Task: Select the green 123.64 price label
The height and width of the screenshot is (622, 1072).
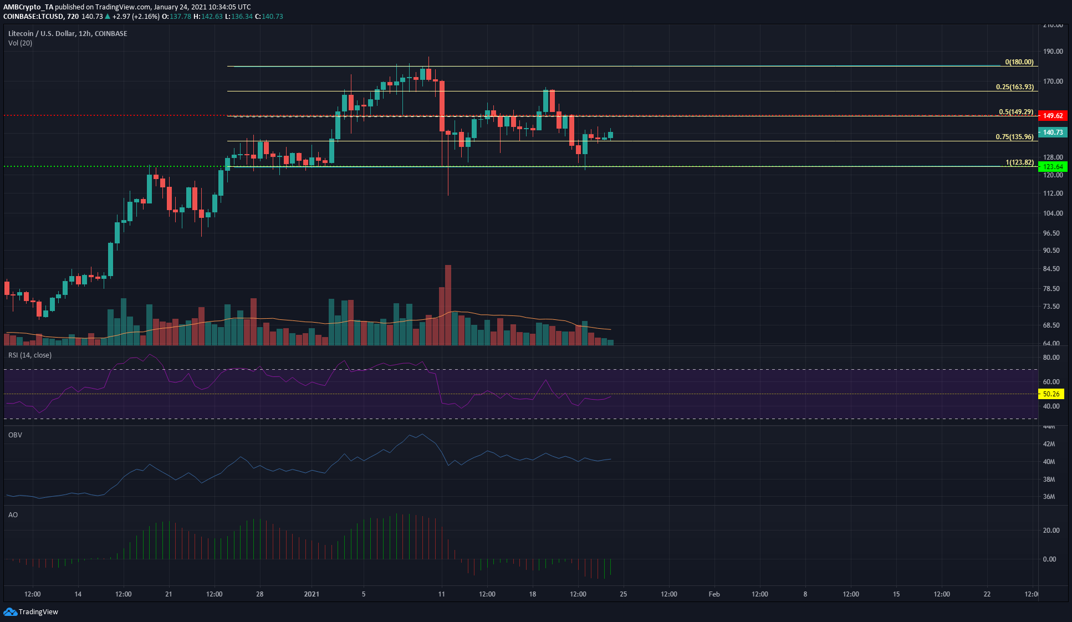Action: click(x=1053, y=167)
